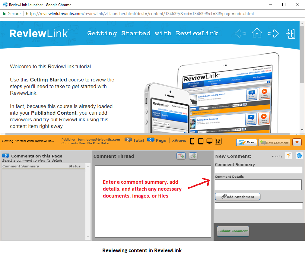This screenshot has height=257, width=305.
Task: Collapse comment panel with orange down arrow
Action: tap(297, 142)
